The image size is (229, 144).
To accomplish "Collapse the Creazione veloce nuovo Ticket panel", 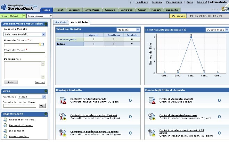I will pos(46,24).
